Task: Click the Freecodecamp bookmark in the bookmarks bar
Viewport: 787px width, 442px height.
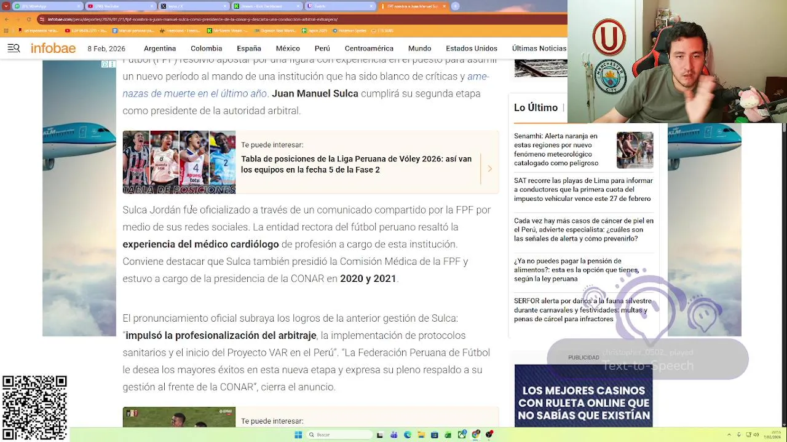Action: tap(180, 31)
